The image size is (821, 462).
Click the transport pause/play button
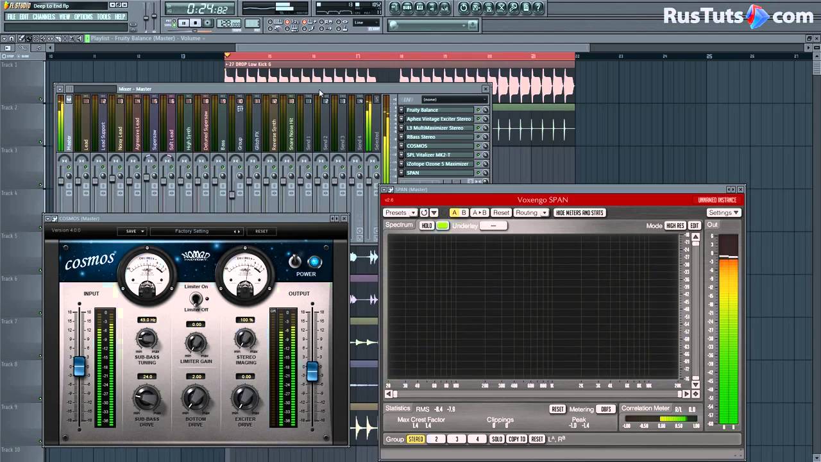(x=184, y=23)
